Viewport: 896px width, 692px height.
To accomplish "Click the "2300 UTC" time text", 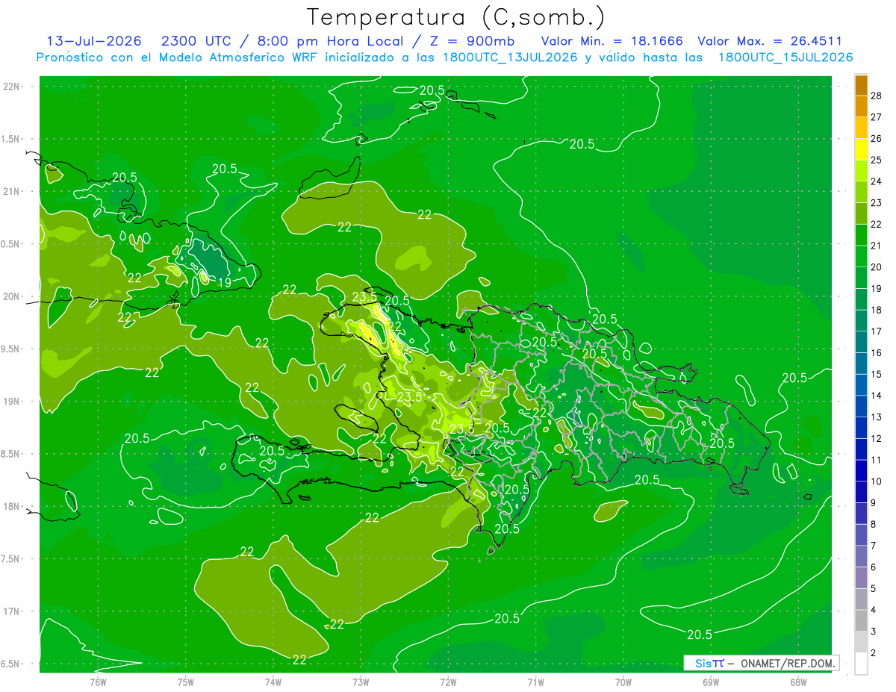I will coord(199,41).
